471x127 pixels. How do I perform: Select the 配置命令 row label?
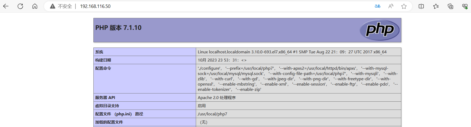pyautogui.click(x=103, y=68)
